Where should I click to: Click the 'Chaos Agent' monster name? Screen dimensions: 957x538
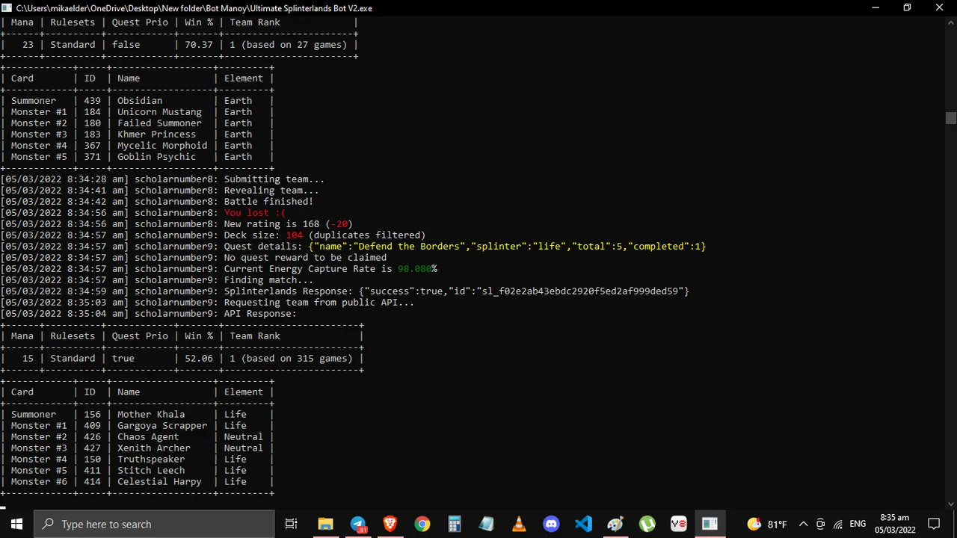tap(148, 437)
